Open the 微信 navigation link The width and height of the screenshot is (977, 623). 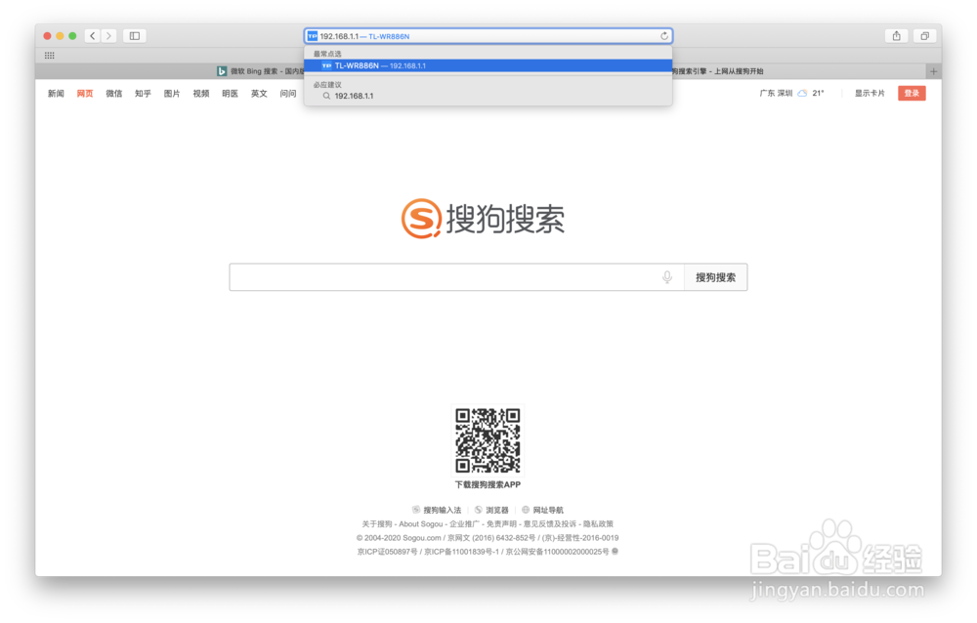[x=114, y=94]
